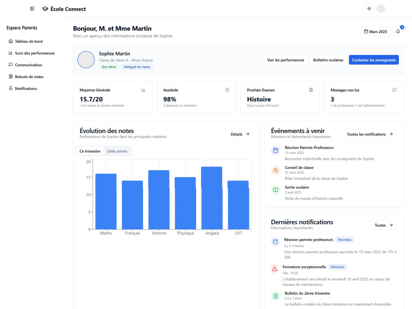This screenshot has width=412, height=309.
Task: Click people icon of Conseil de classe event
Action: 276,170
